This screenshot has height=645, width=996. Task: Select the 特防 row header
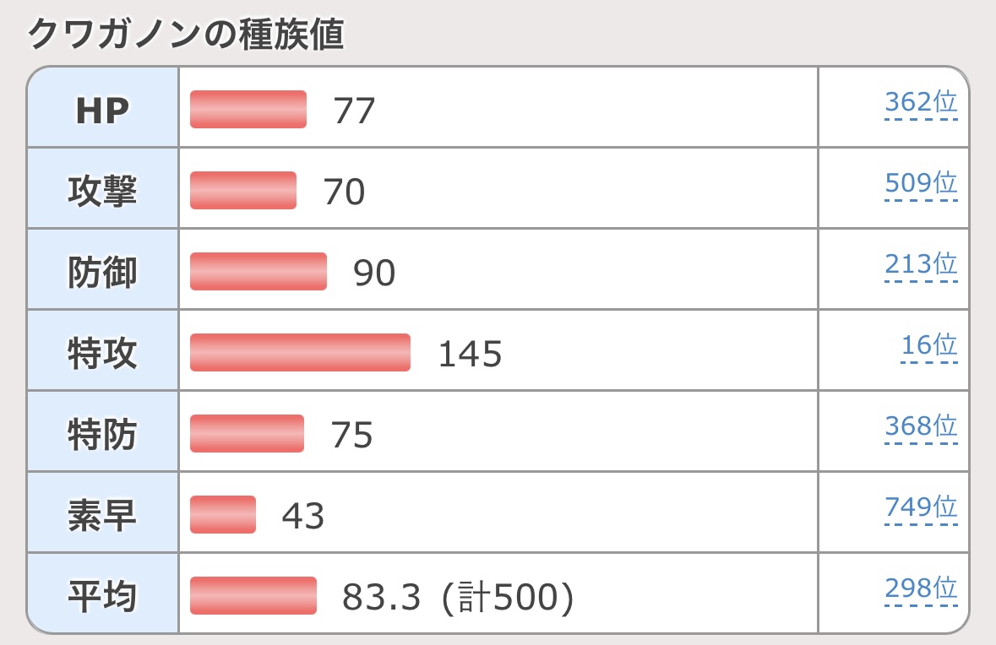pyautogui.click(x=103, y=435)
